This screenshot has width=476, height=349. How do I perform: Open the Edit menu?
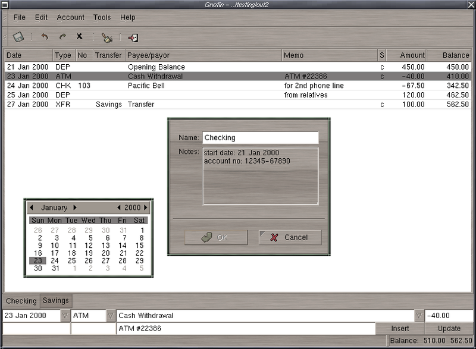tap(41, 18)
